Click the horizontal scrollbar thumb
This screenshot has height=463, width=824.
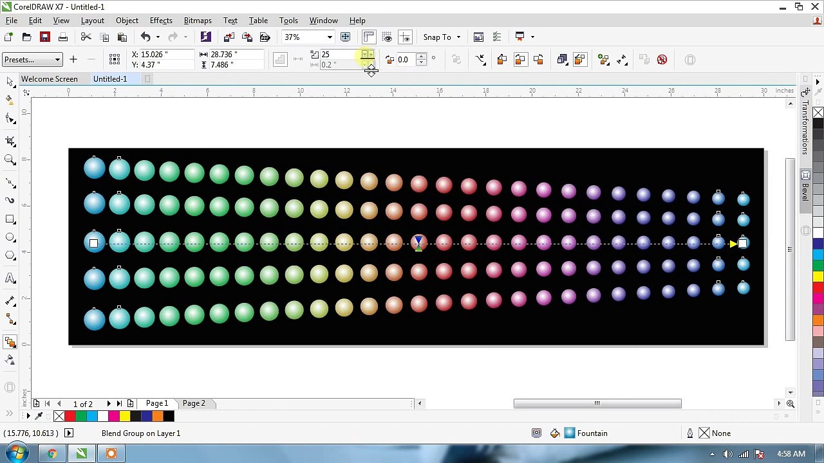(597, 404)
